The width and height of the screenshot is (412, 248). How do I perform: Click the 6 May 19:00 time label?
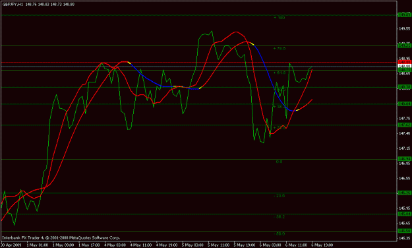(322, 245)
